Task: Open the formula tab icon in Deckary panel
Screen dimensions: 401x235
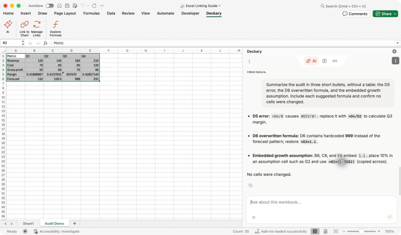Action: tap(324, 61)
